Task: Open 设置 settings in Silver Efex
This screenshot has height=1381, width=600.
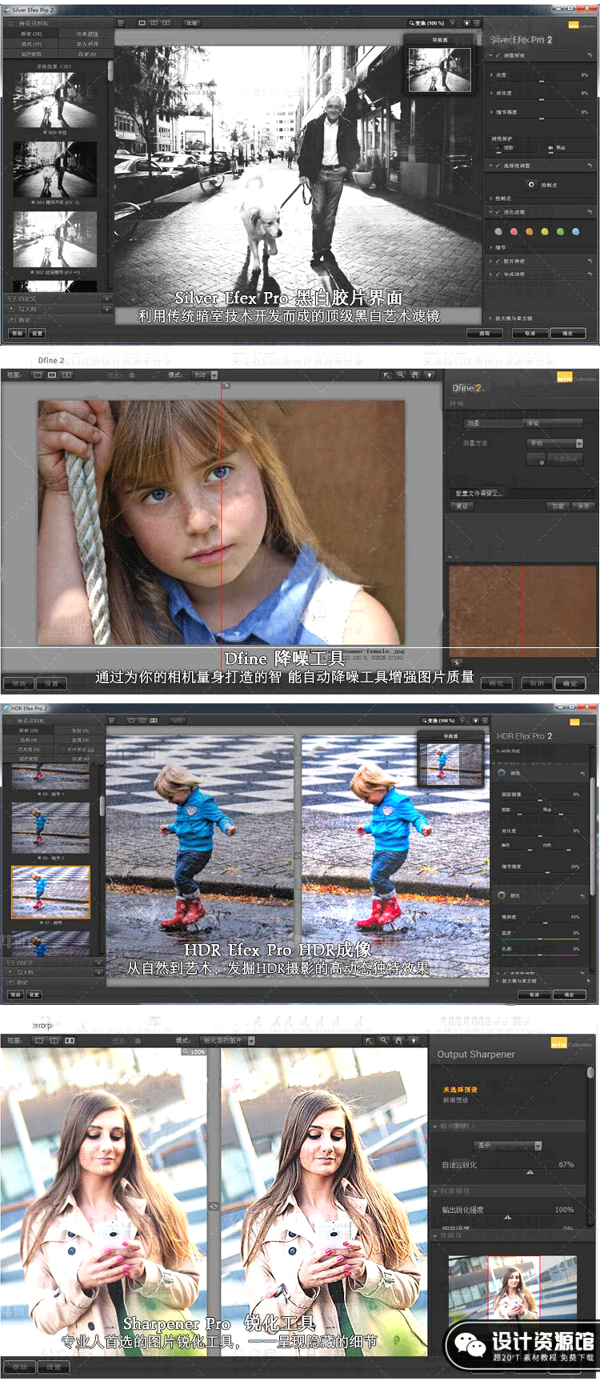Action: (37, 333)
